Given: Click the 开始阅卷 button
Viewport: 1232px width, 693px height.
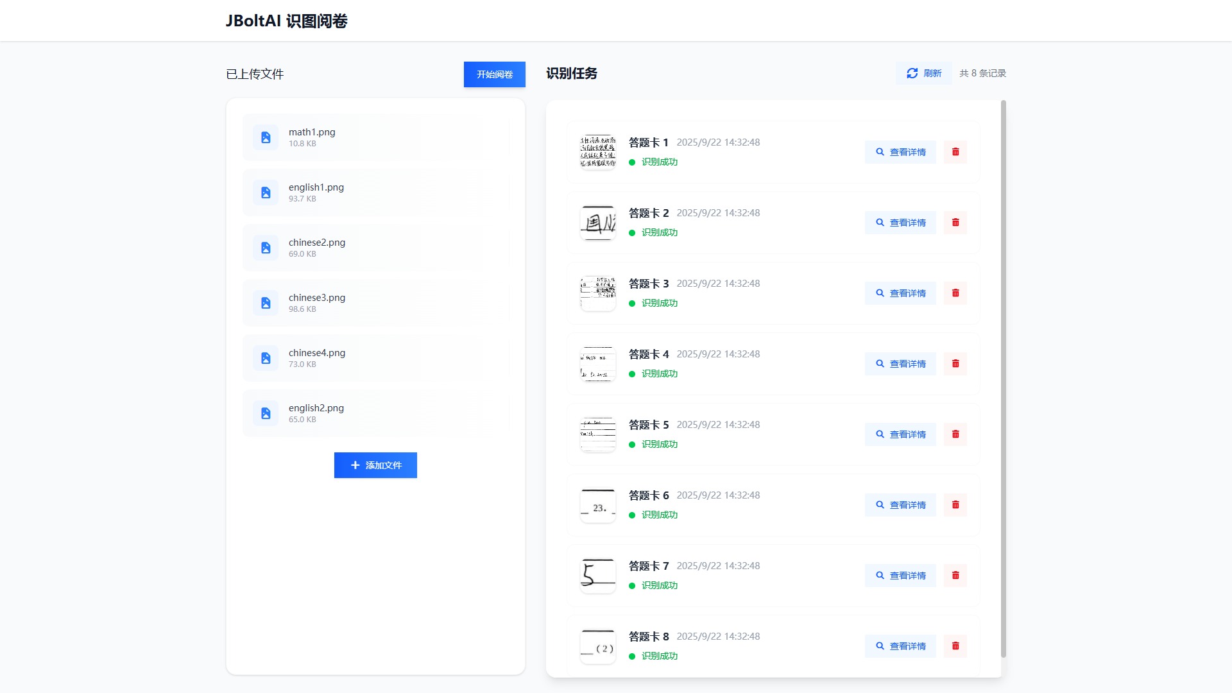Looking at the screenshot, I should click(494, 74).
